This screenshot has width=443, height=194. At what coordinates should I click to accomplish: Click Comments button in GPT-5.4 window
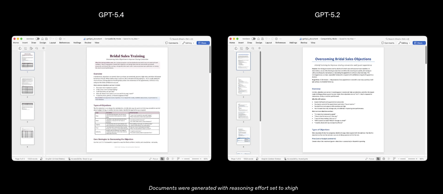172,43
